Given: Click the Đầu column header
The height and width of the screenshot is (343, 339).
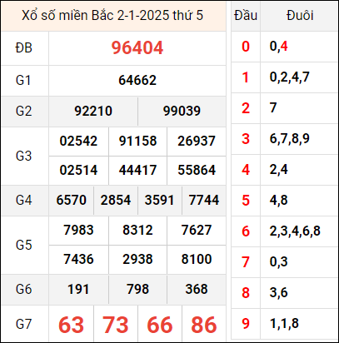Looking at the screenshot, I should tap(246, 16).
